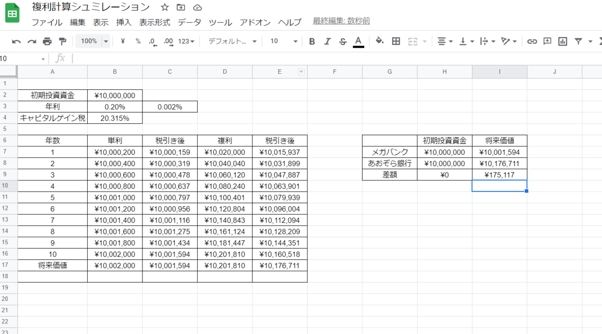602x334 pixels.
Task: Click the insert comment icon
Action: click(x=547, y=42)
